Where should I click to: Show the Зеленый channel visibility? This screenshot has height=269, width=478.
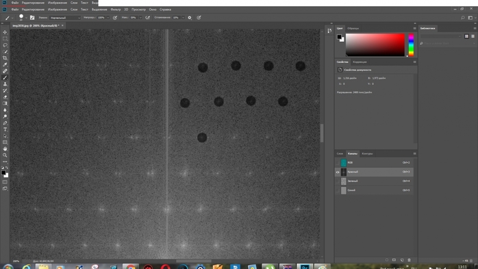338,181
